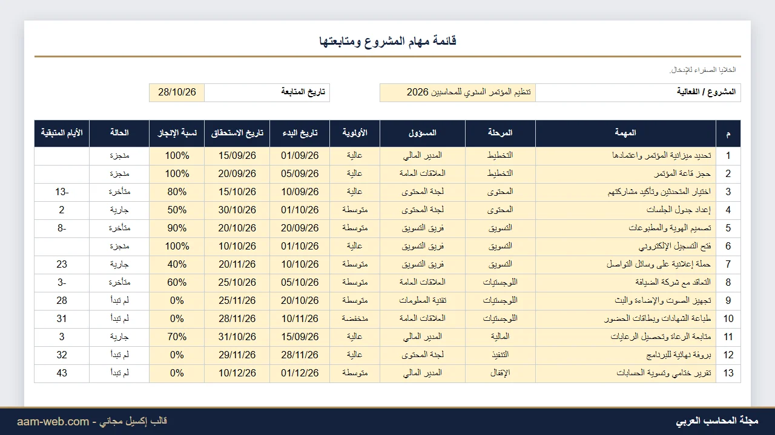Click the start date 01/12/26
Viewport: 775px width, 435px height.
pyautogui.click(x=300, y=373)
